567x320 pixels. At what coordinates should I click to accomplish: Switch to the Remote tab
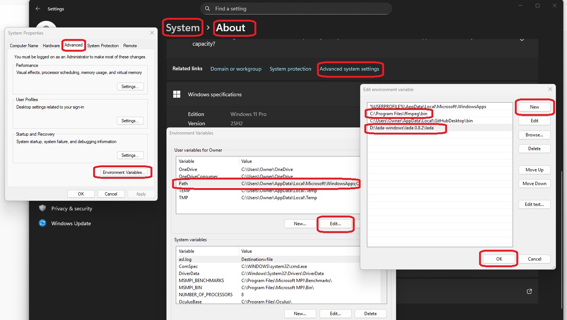pyautogui.click(x=130, y=46)
